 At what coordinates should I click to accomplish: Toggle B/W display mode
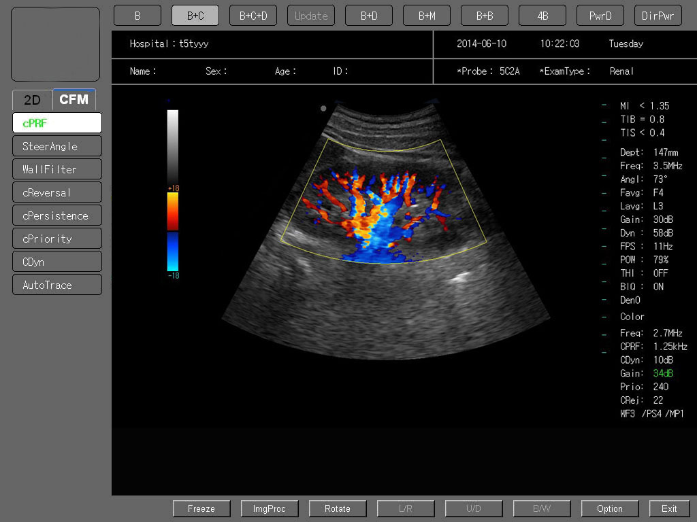[541, 508]
